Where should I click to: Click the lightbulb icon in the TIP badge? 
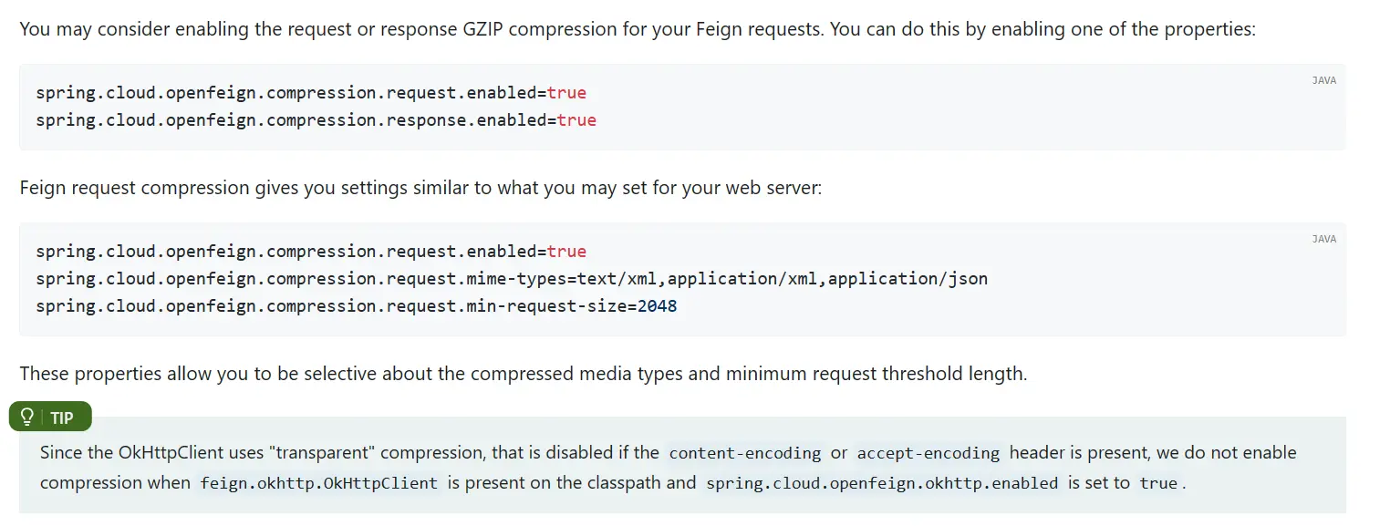[x=27, y=418]
